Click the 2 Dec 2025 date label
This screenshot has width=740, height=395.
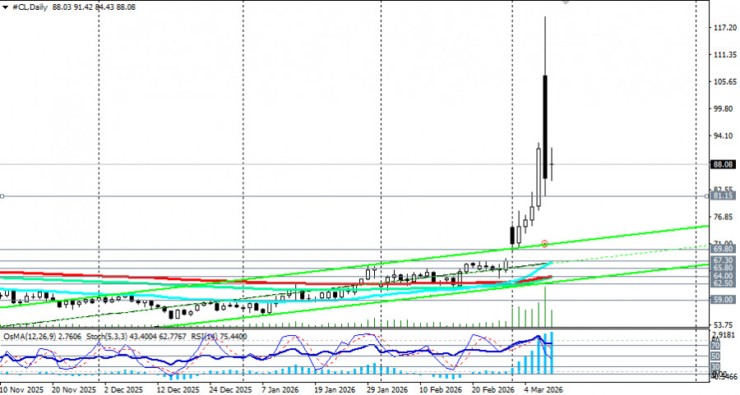click(x=123, y=390)
